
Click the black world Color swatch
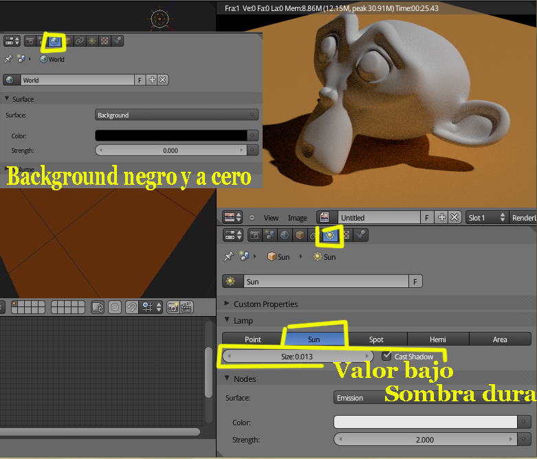click(171, 135)
